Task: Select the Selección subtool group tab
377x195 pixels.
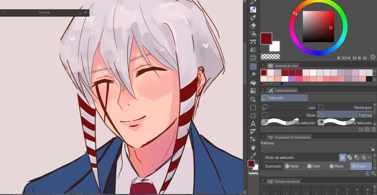Action: click(284, 98)
